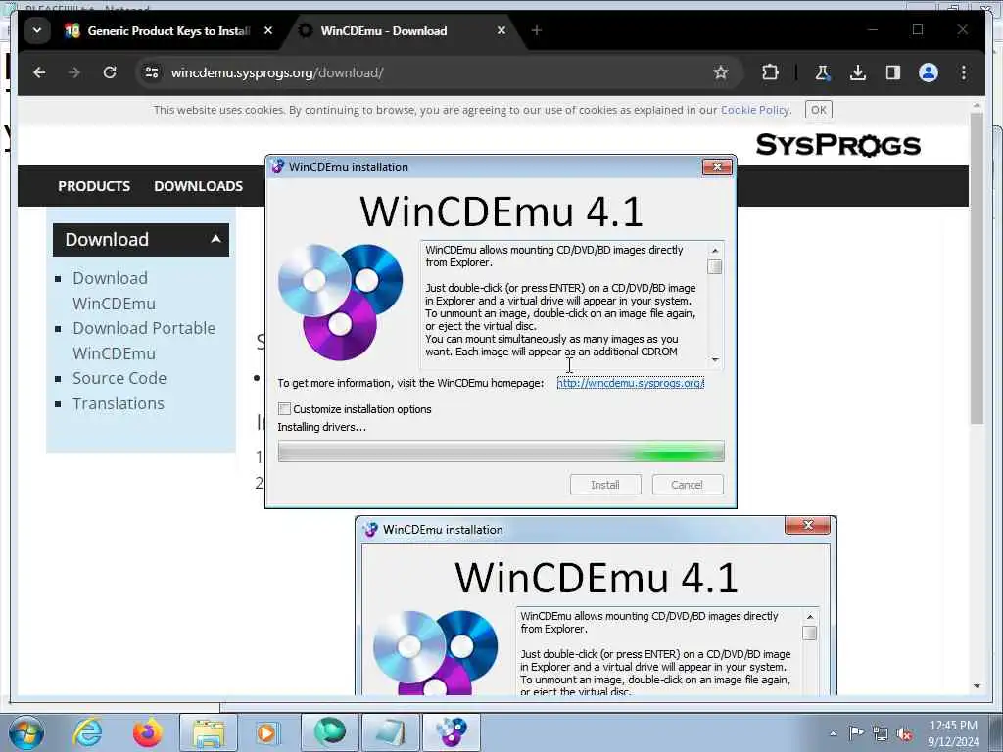
Task: Click lower installer title bar icon
Action: pyautogui.click(x=370, y=530)
